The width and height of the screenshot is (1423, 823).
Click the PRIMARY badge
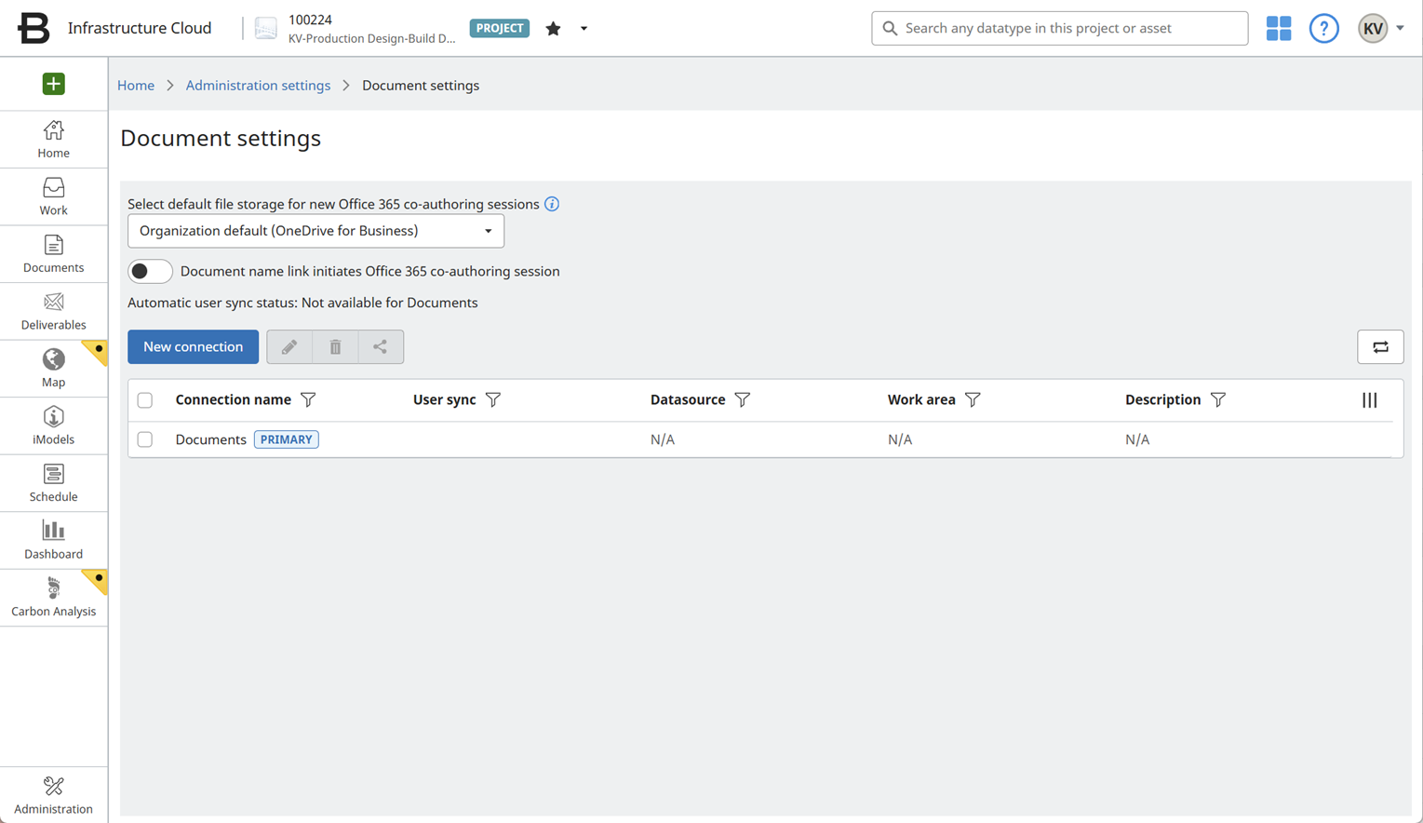[287, 439]
